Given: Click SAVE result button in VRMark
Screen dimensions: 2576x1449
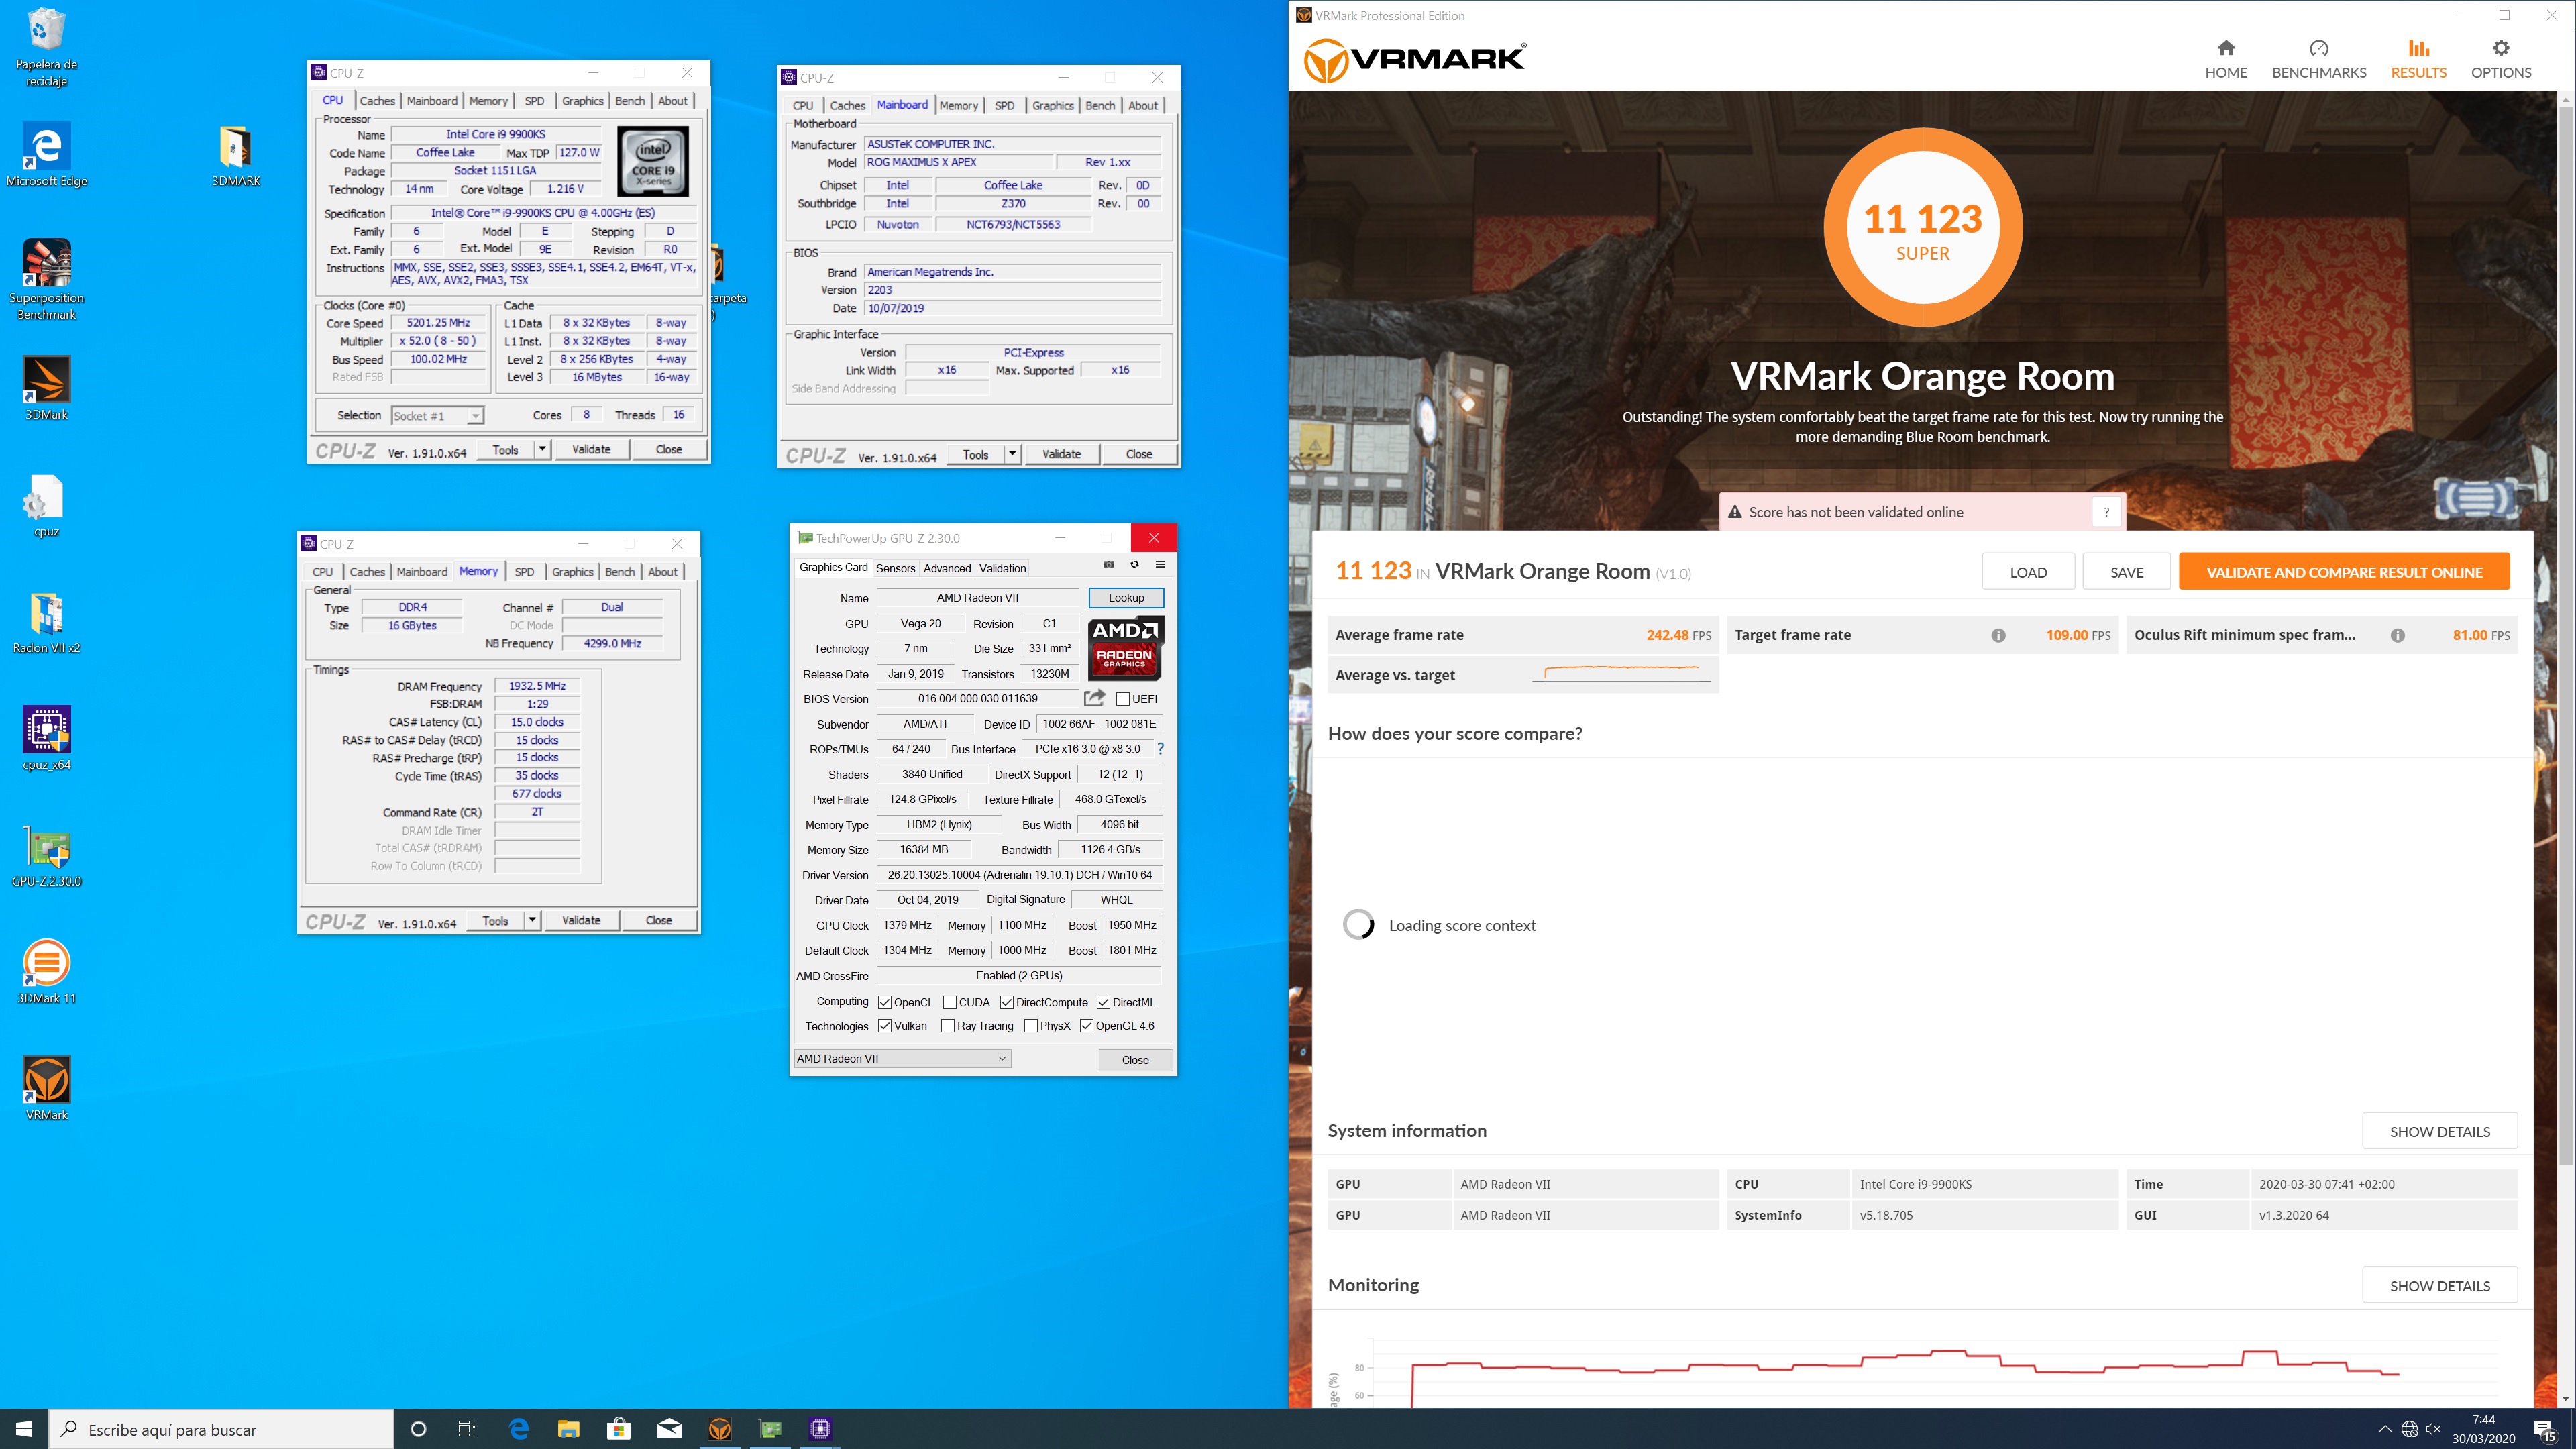Looking at the screenshot, I should (x=2126, y=572).
